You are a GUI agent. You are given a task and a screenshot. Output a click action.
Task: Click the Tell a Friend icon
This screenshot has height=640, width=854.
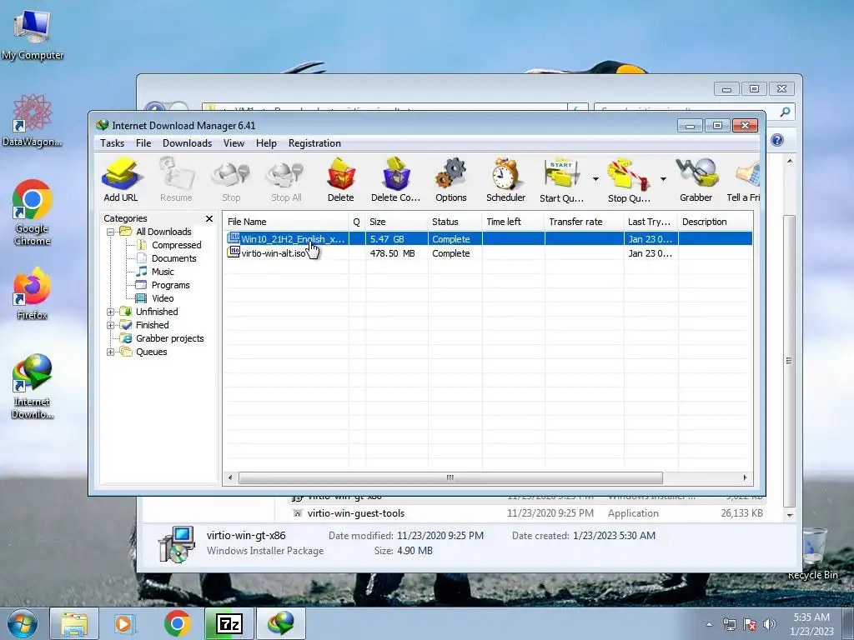tap(743, 180)
